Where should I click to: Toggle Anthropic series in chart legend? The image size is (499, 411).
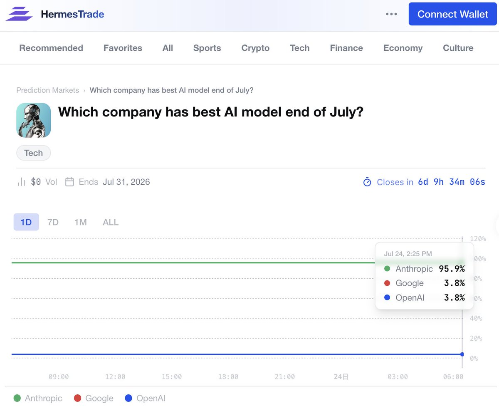38,398
